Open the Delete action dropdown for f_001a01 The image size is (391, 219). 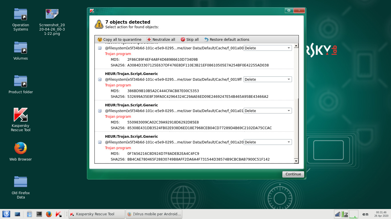pyautogui.click(x=268, y=111)
